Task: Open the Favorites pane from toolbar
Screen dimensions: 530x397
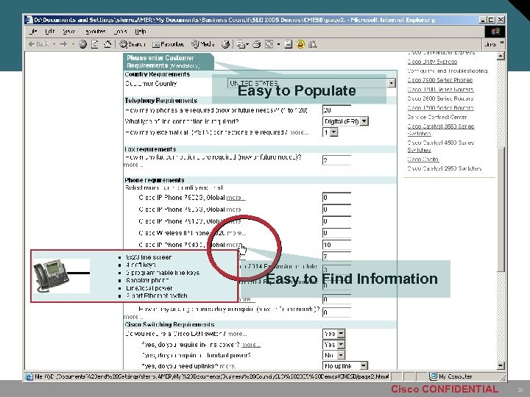Action: [x=169, y=44]
